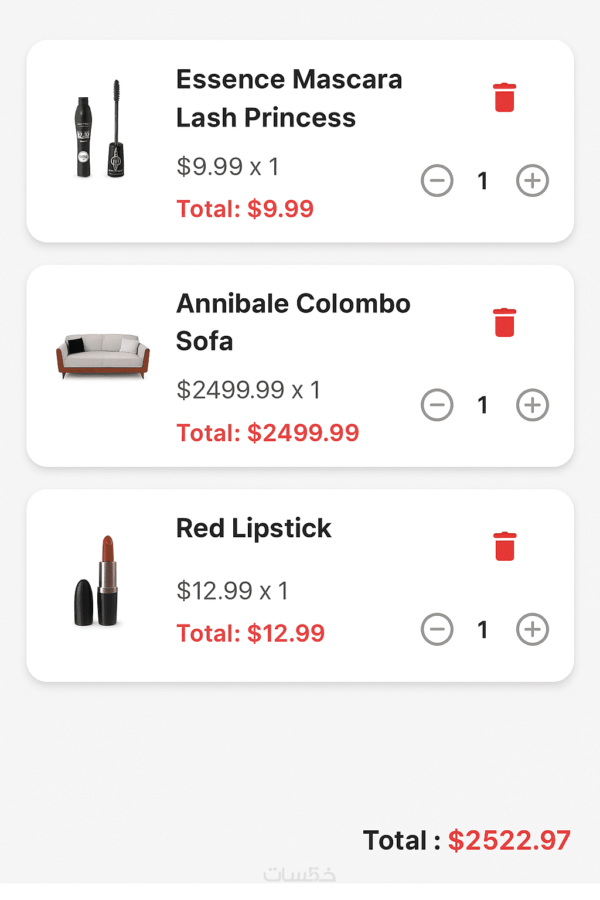Increase quantity of Essence Mascara Lash Princess
Image resolution: width=600 pixels, height=900 pixels.
tap(532, 180)
